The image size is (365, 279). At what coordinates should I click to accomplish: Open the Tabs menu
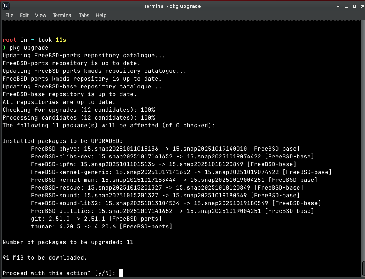point(84,15)
